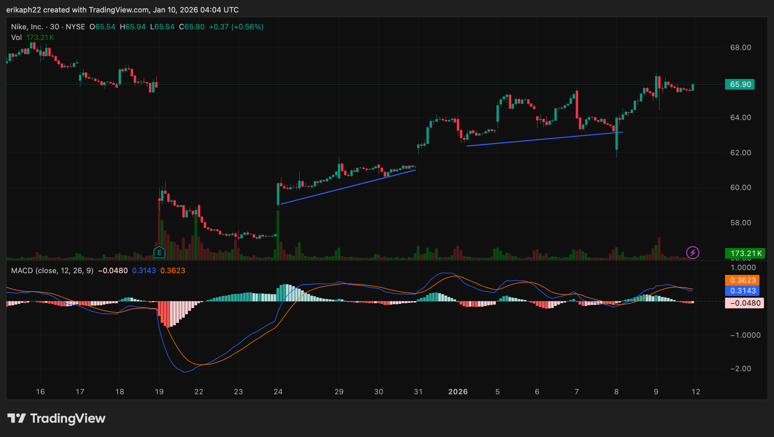774x437 pixels.
Task: Click the TradingView wordmark text
Action: point(68,418)
